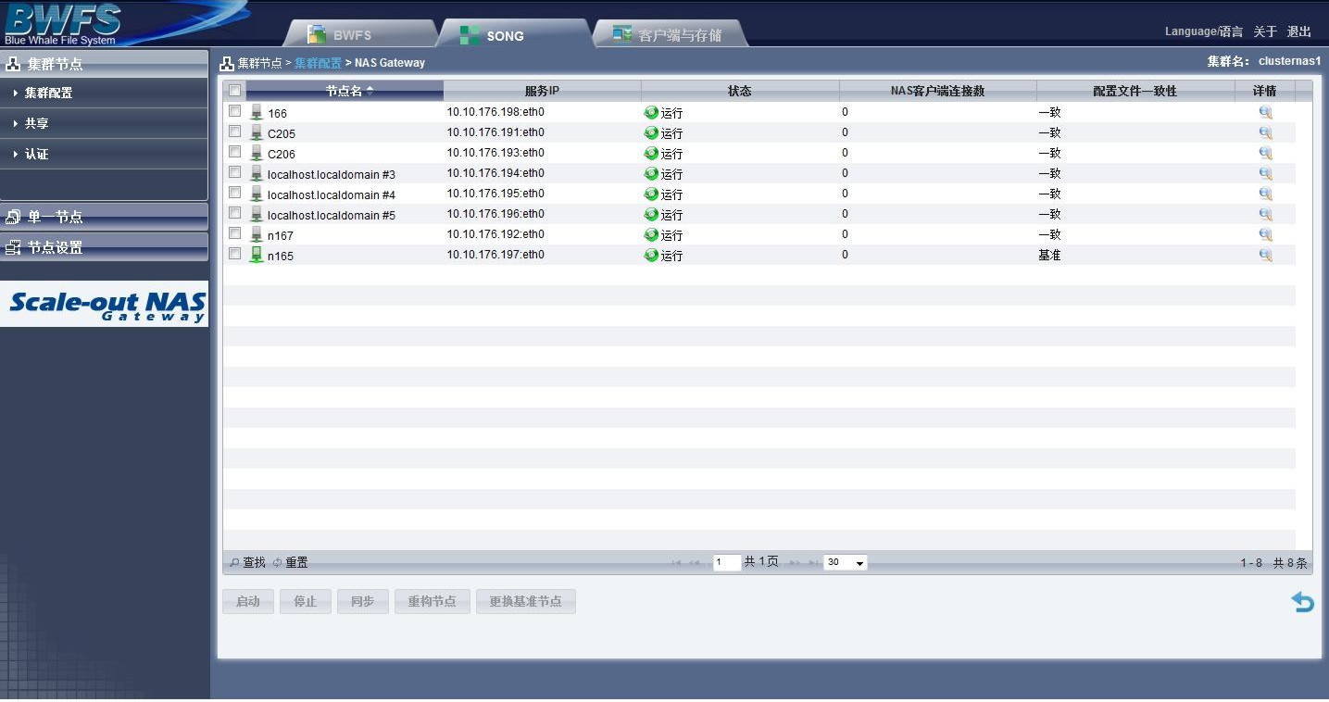Click the 关于 link
The image size is (1329, 702).
[1265, 31]
